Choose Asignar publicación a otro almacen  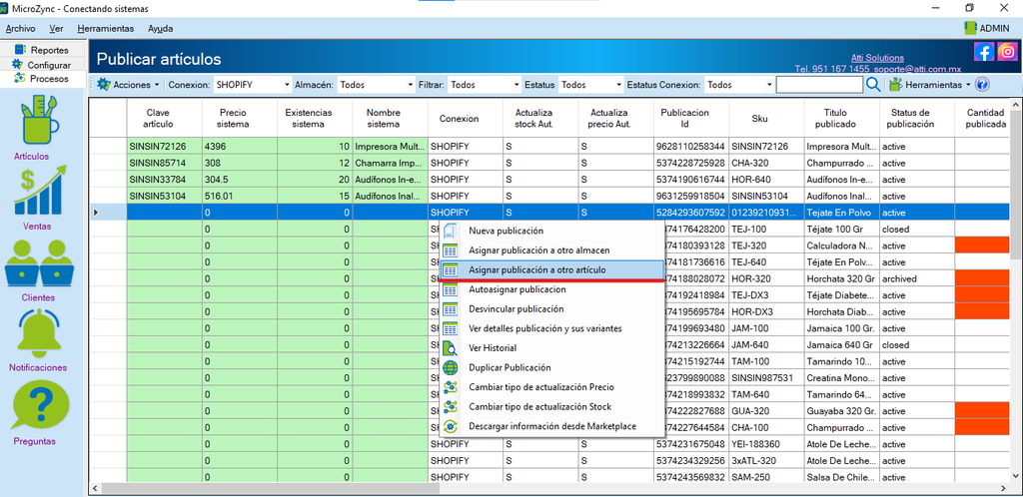pyautogui.click(x=551, y=250)
